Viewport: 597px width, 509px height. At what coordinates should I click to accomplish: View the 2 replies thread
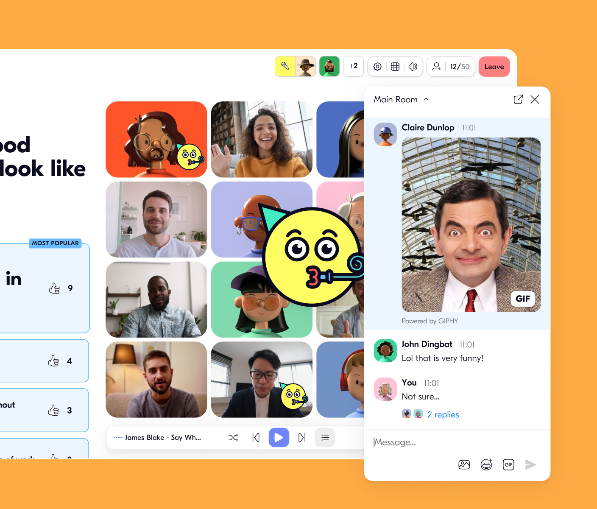click(443, 414)
